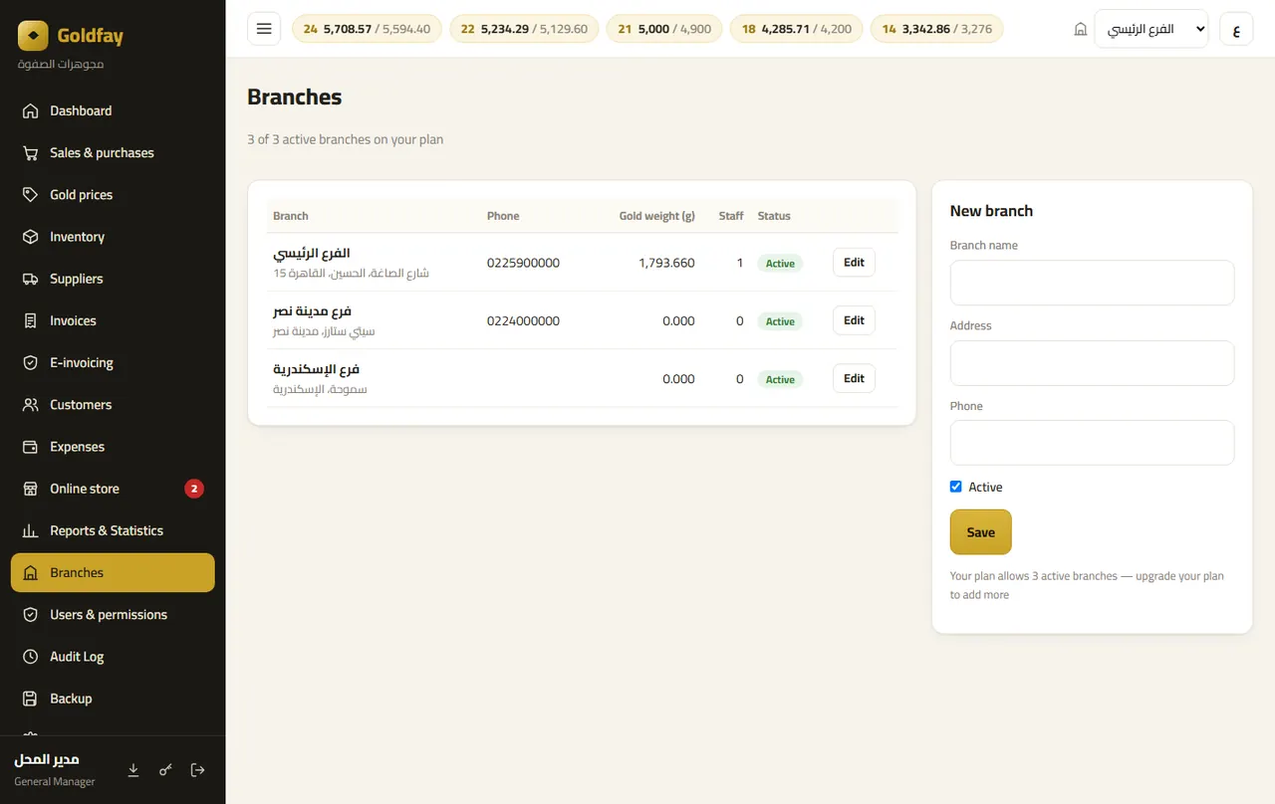Click the key icon to change password

point(165,770)
